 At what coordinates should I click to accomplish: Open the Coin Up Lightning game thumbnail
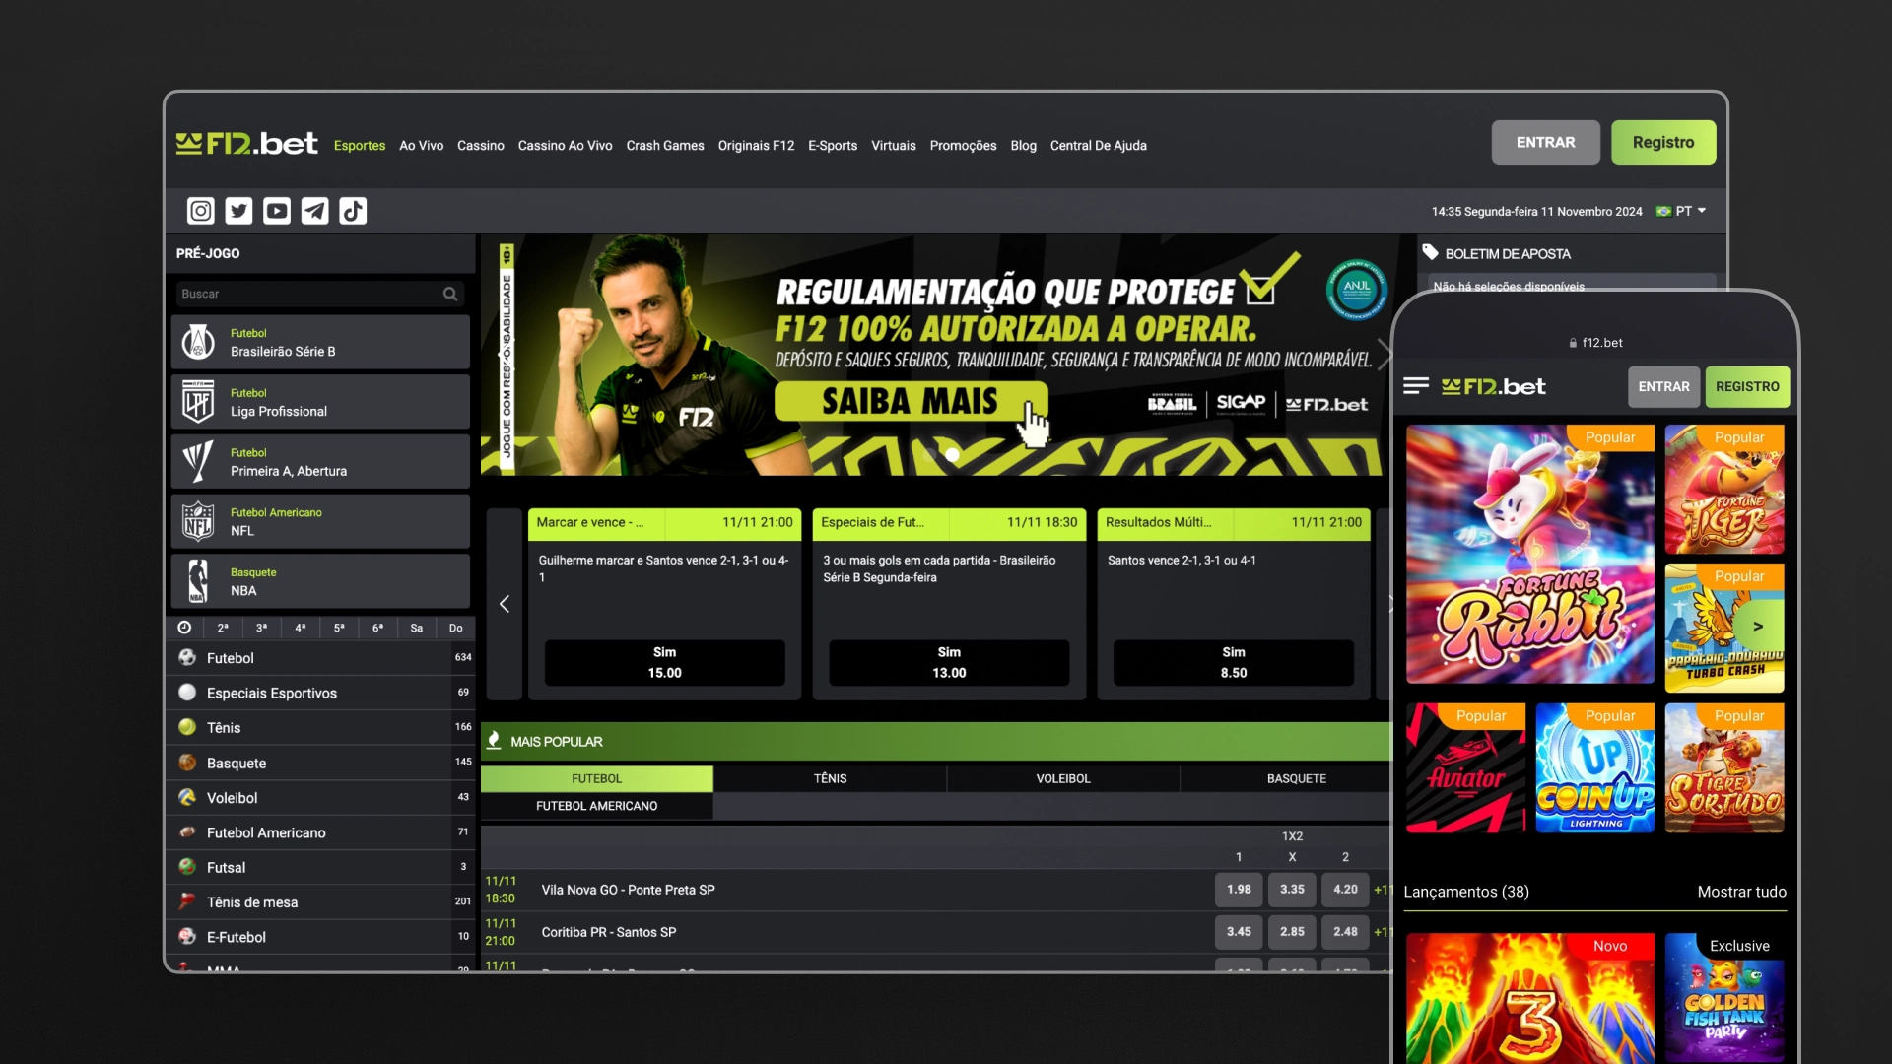[1594, 768]
